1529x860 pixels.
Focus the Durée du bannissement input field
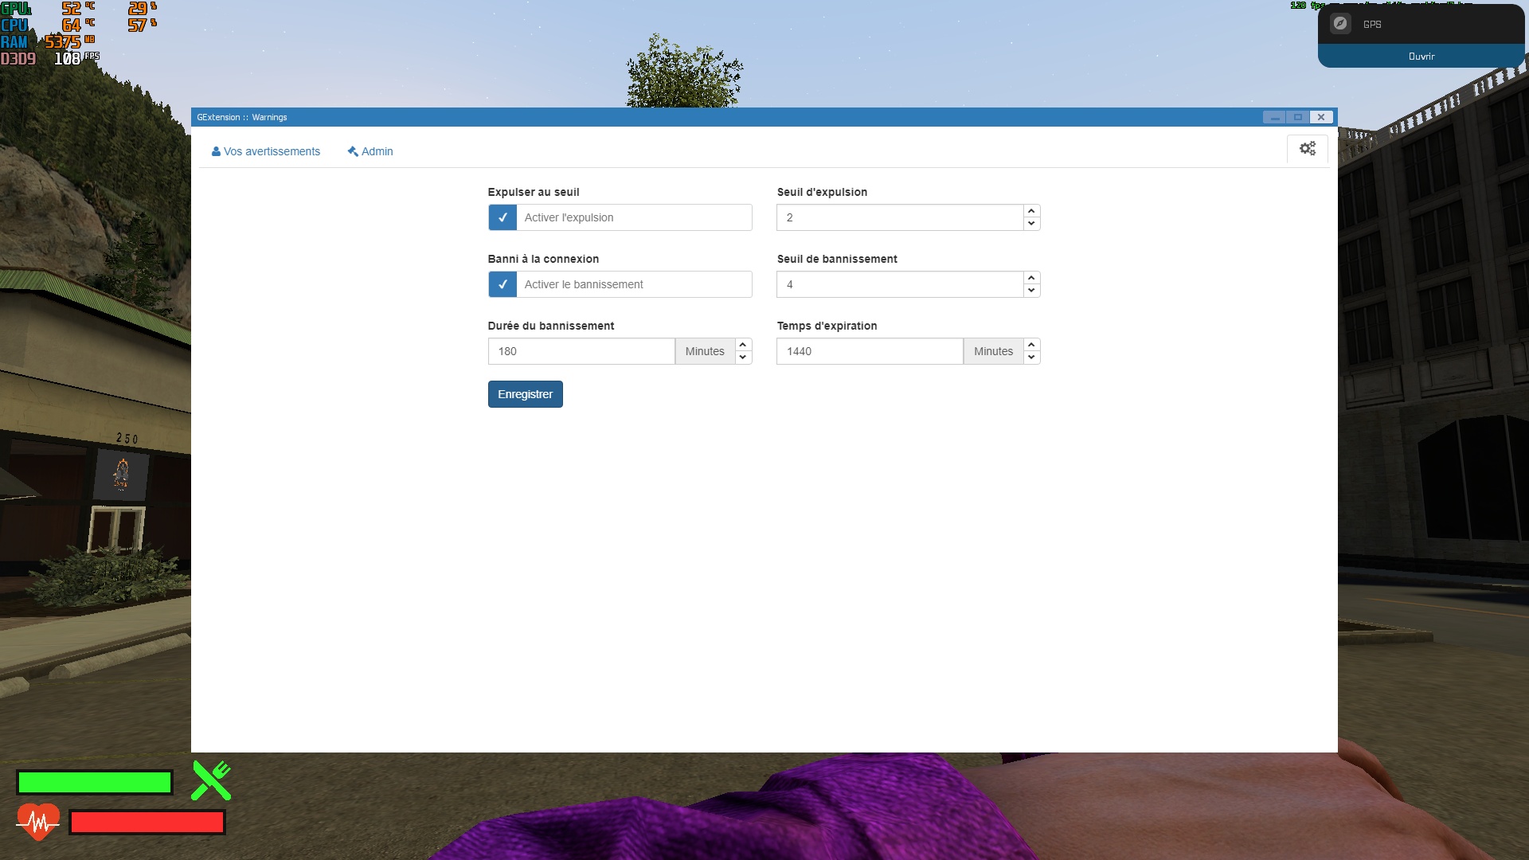581,351
